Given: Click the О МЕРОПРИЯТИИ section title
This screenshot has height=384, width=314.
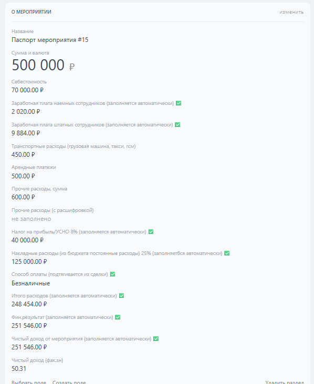Looking at the screenshot, I should coord(32,12).
